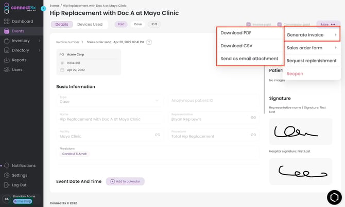Click the BA user avatar
345x207 pixels.
pos(7,199)
